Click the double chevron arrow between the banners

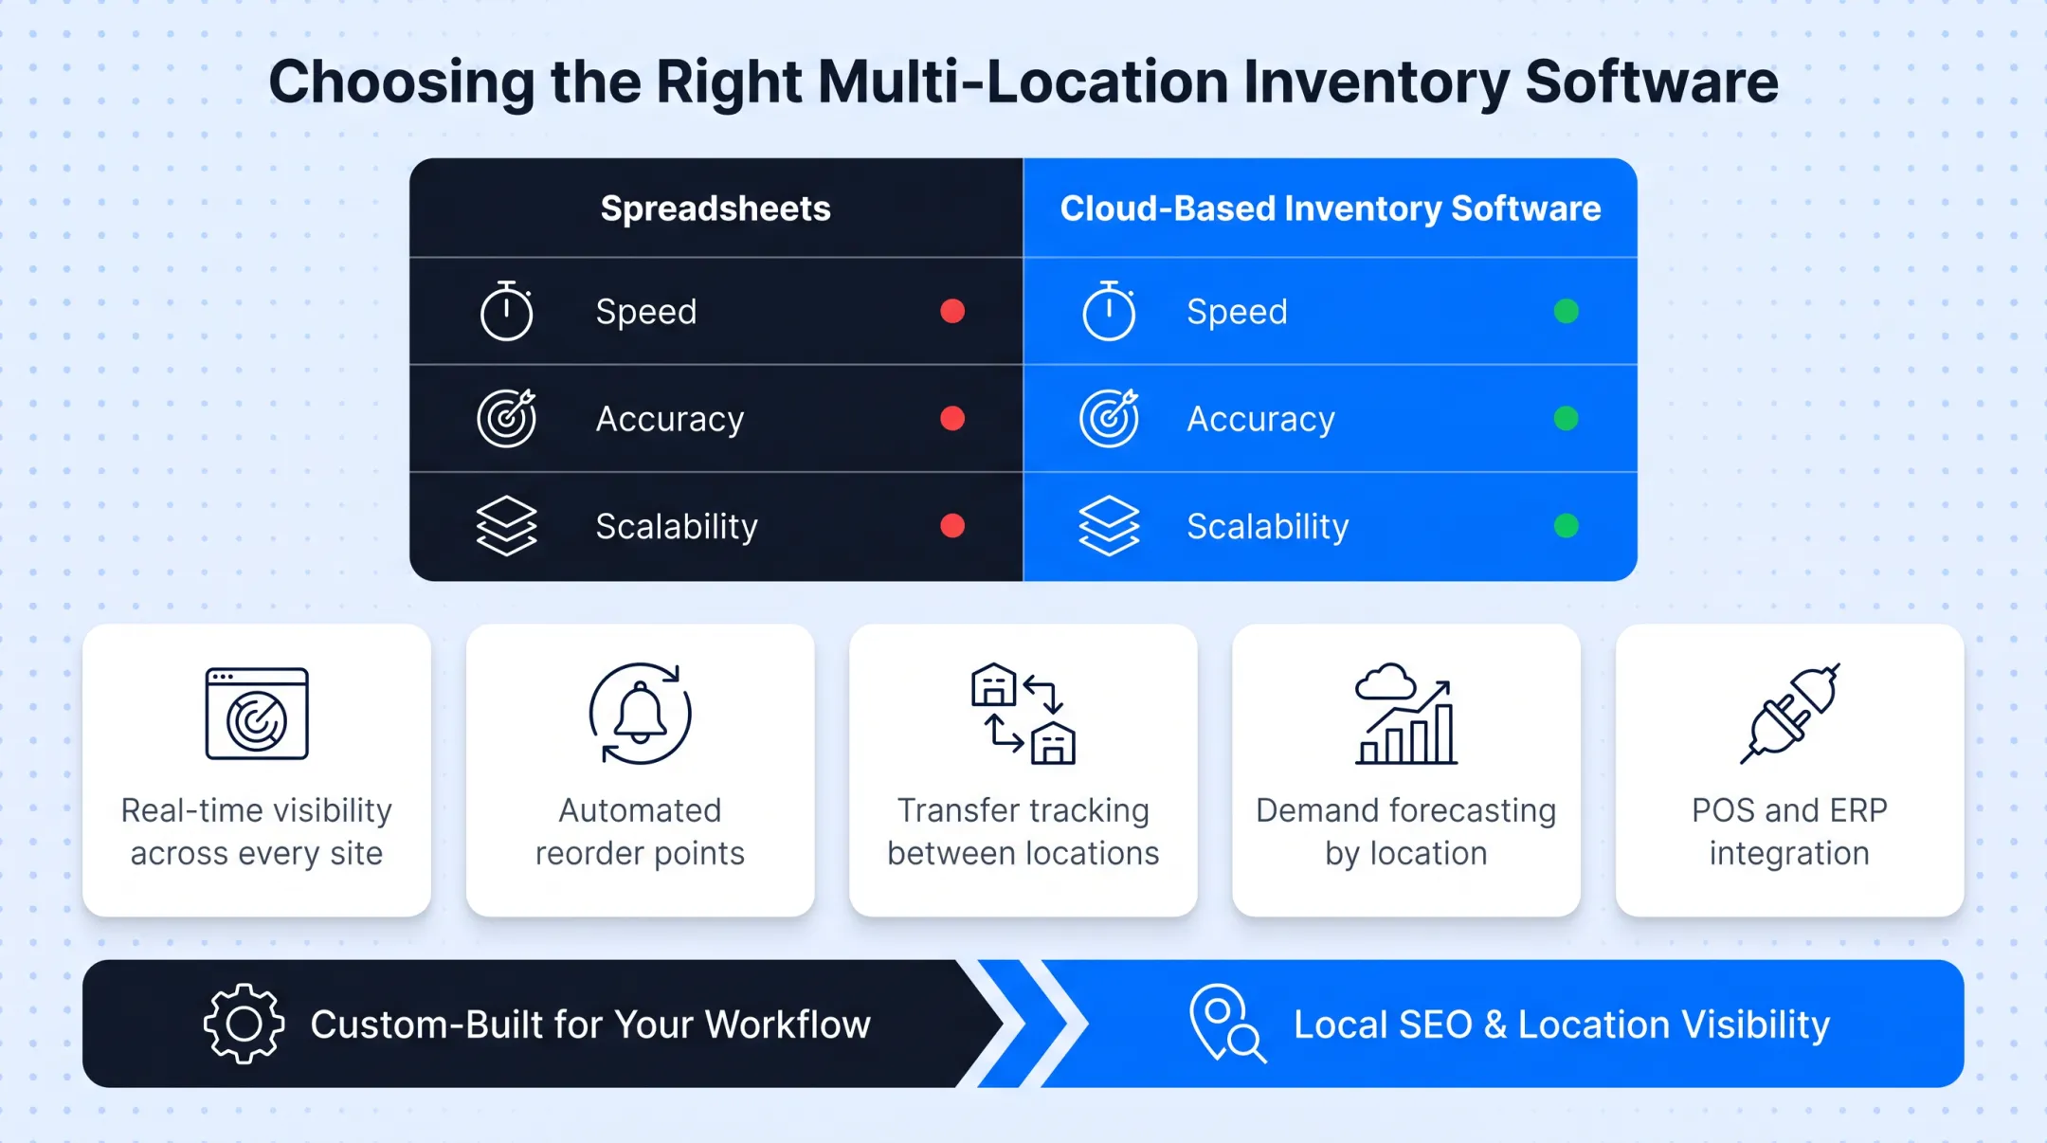coord(1023,1024)
